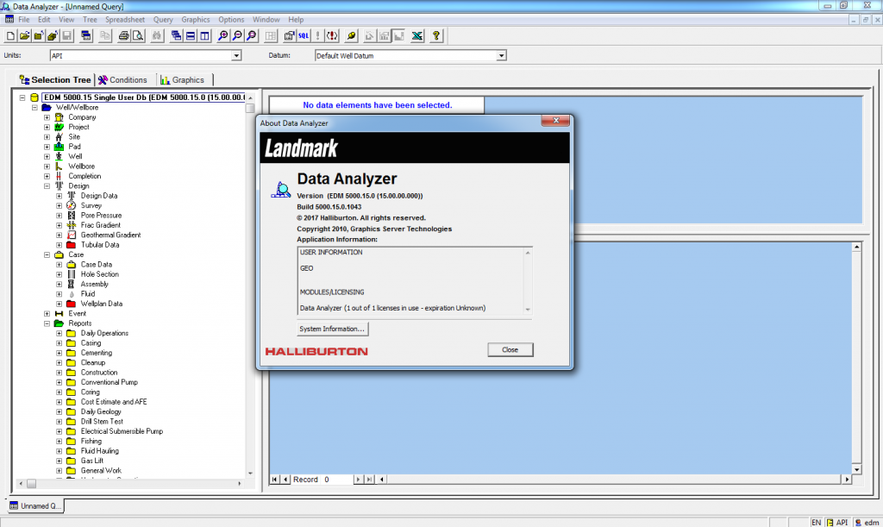Click the Close button in About dialog
This screenshot has width=883, height=527.
point(510,349)
